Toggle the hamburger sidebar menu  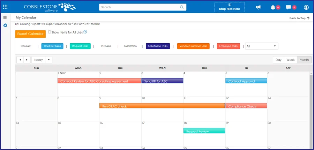5,17
